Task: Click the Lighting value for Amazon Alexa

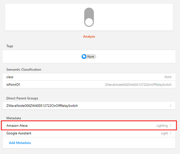Action: [162, 126]
